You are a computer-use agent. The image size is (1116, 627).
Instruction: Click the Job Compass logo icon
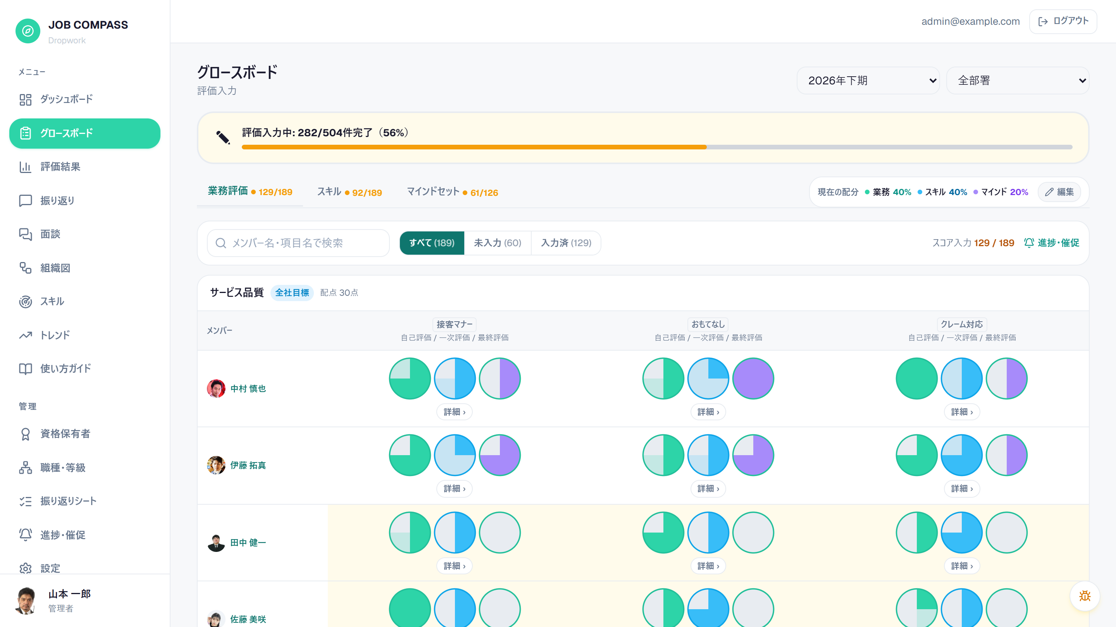28,31
